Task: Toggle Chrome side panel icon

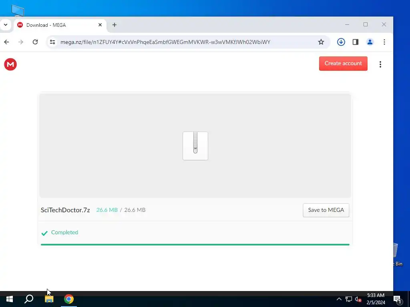Action: pyautogui.click(x=356, y=42)
